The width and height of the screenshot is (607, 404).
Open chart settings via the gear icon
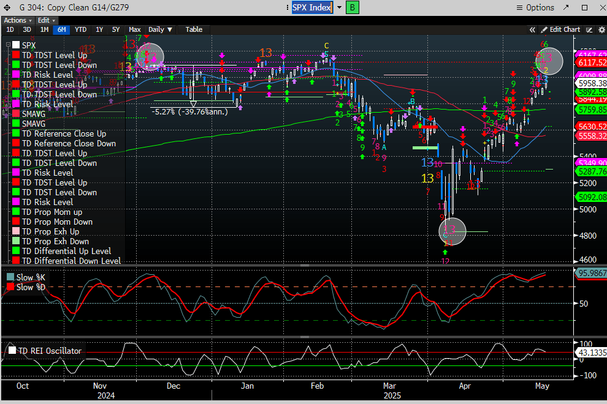click(601, 30)
